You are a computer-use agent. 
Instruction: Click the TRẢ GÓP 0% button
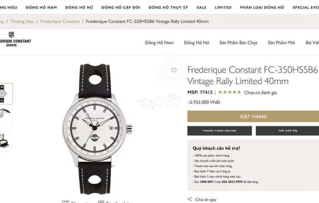click(287, 130)
